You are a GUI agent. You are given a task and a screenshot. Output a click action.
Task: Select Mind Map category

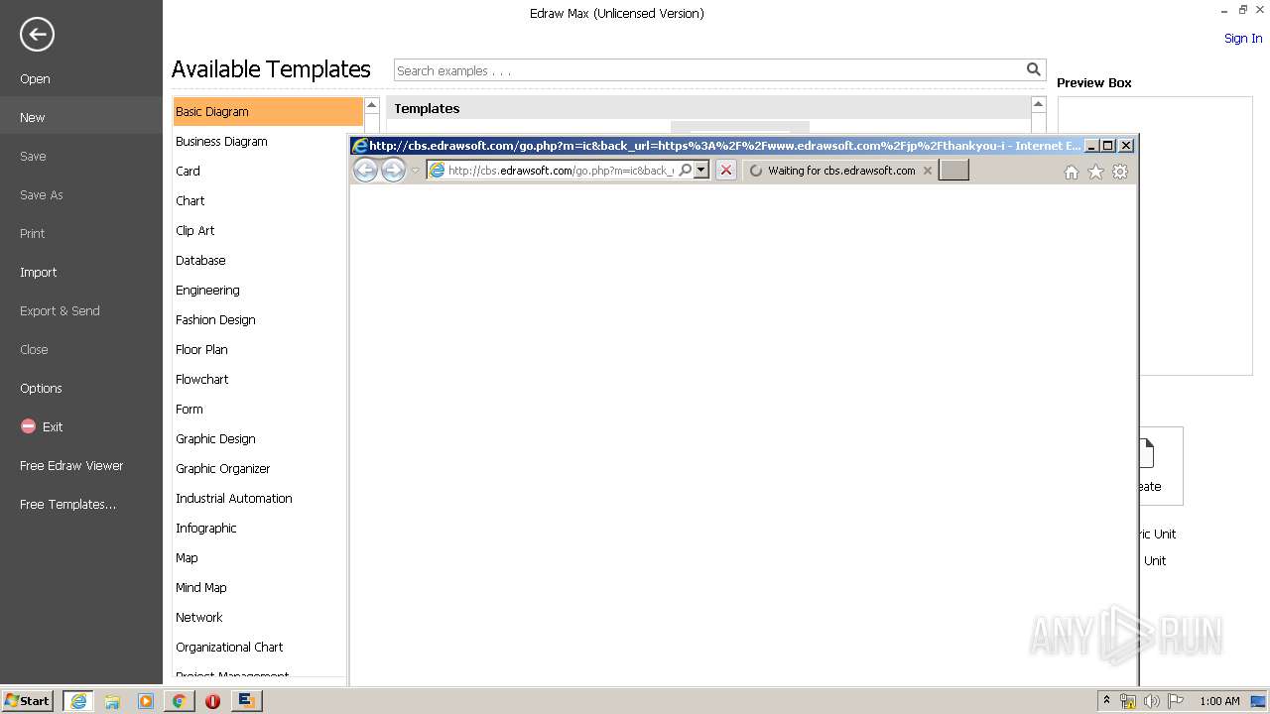[260, 588]
